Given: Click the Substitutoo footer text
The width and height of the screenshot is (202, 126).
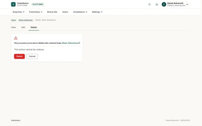Looking at the screenshot, I should 16,120.
